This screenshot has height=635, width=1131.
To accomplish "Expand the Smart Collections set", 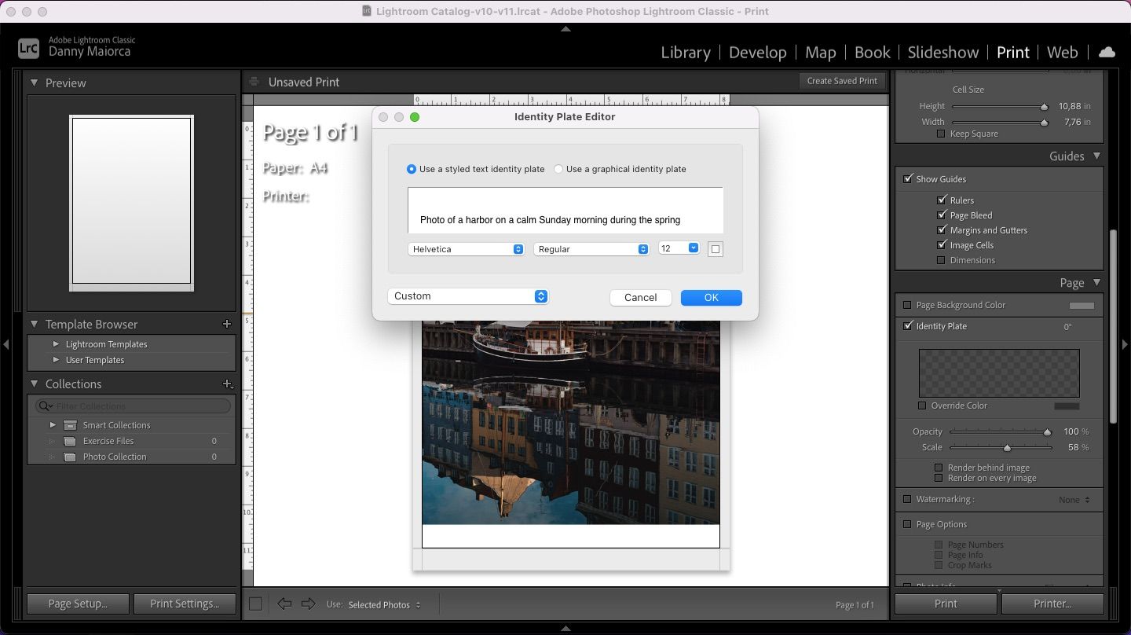I will coord(53,425).
